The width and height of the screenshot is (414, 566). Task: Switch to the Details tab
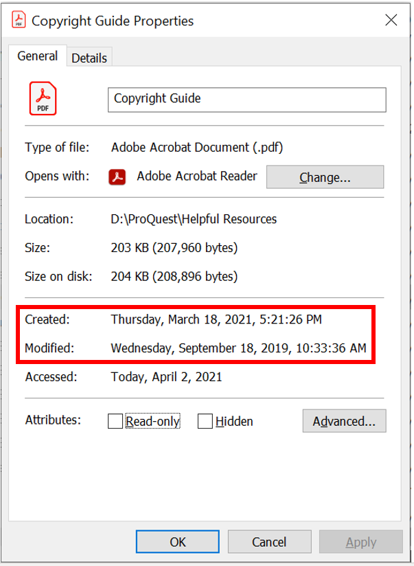click(89, 58)
